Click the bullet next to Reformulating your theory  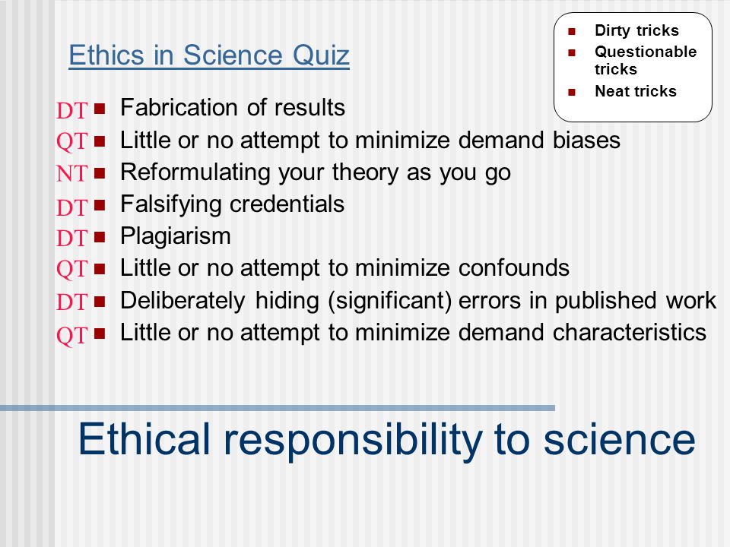(100, 173)
